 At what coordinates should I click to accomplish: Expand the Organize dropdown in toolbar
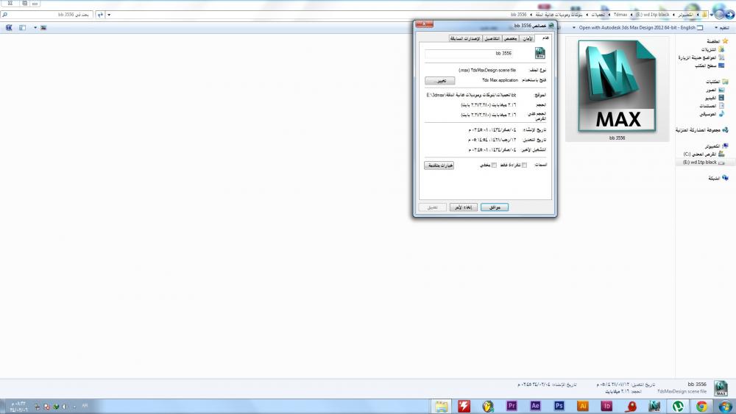coord(722,28)
